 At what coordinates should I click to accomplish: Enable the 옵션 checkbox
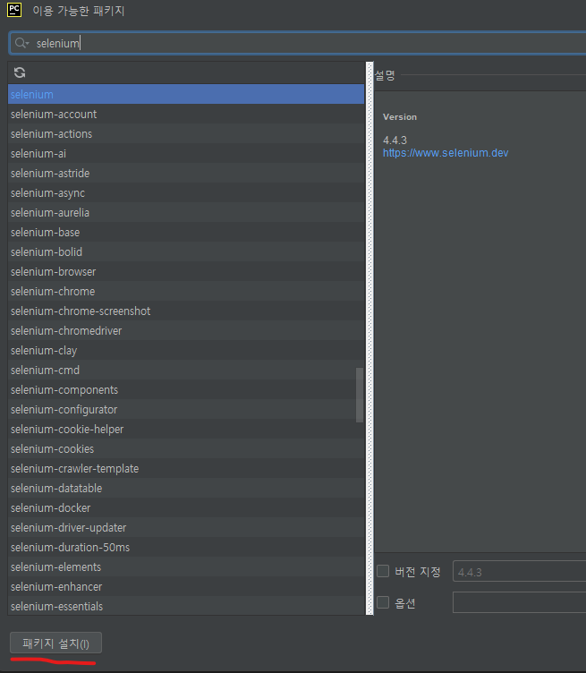click(x=383, y=602)
